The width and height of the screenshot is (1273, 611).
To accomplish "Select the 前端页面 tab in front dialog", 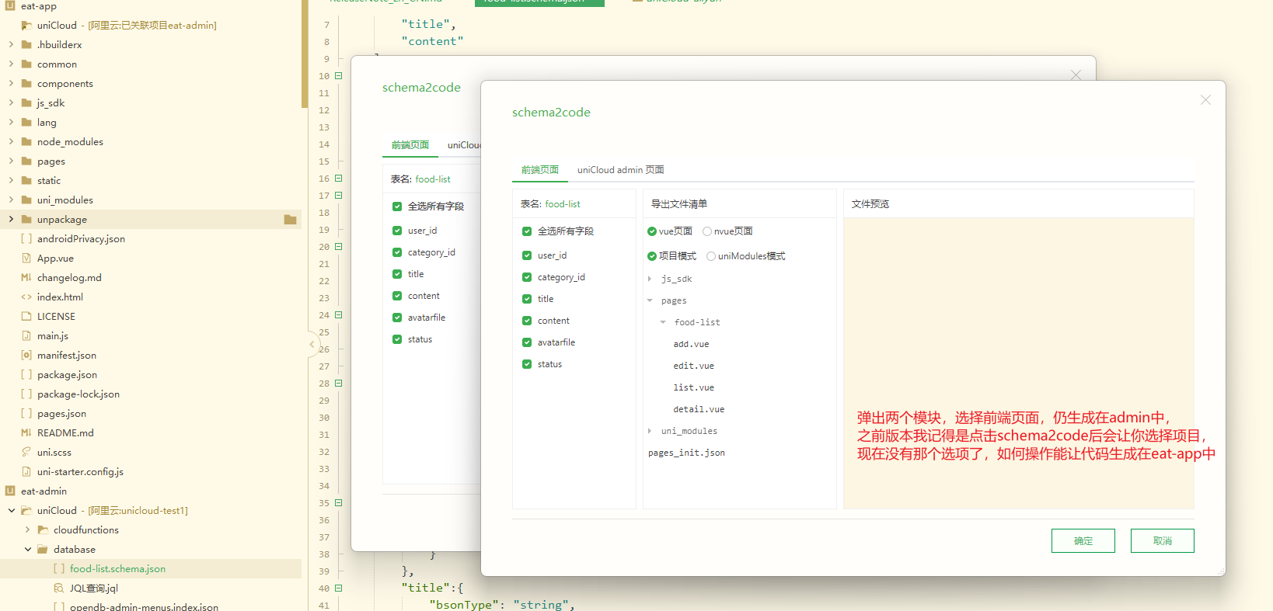I will click(540, 170).
